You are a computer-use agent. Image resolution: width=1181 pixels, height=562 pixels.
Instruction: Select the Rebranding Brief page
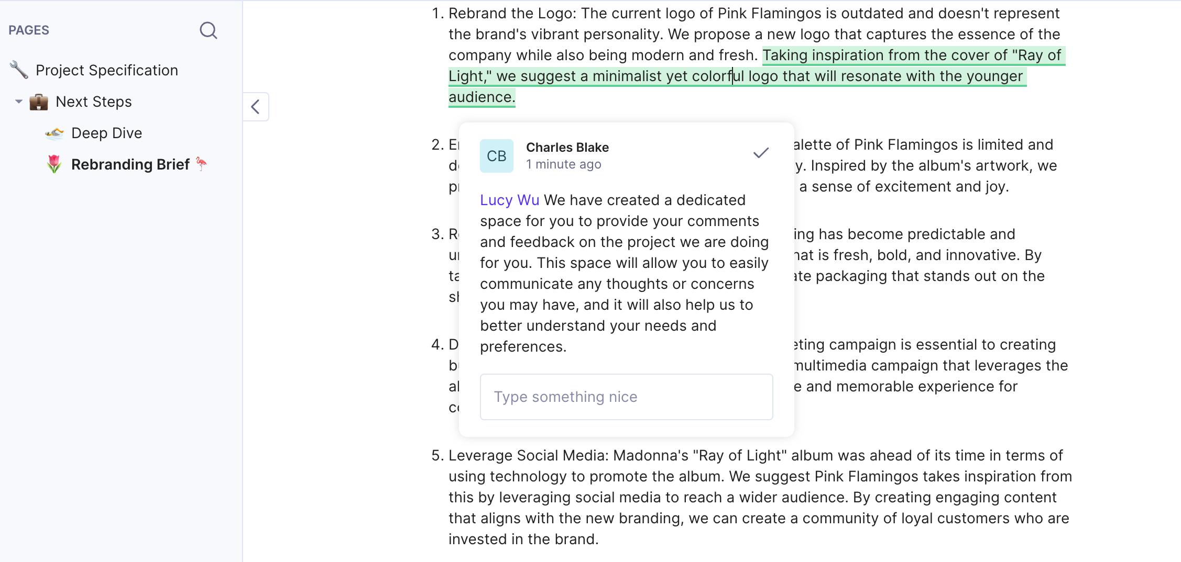click(x=130, y=164)
